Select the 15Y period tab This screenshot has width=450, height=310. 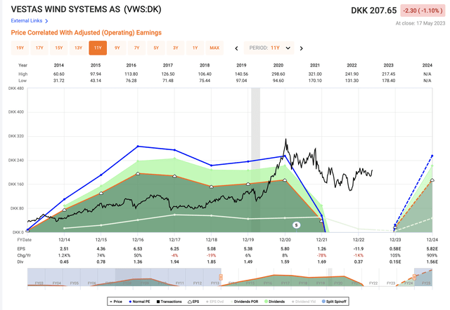click(x=59, y=48)
